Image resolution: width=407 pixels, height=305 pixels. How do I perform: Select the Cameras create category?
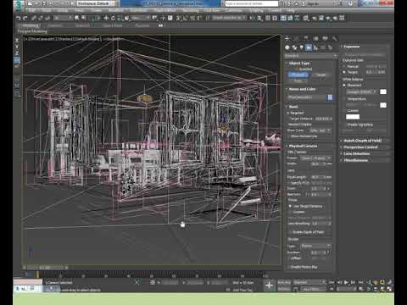pyautogui.click(x=309, y=47)
